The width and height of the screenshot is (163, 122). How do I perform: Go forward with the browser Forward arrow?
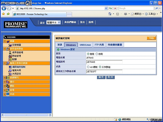(9, 8)
